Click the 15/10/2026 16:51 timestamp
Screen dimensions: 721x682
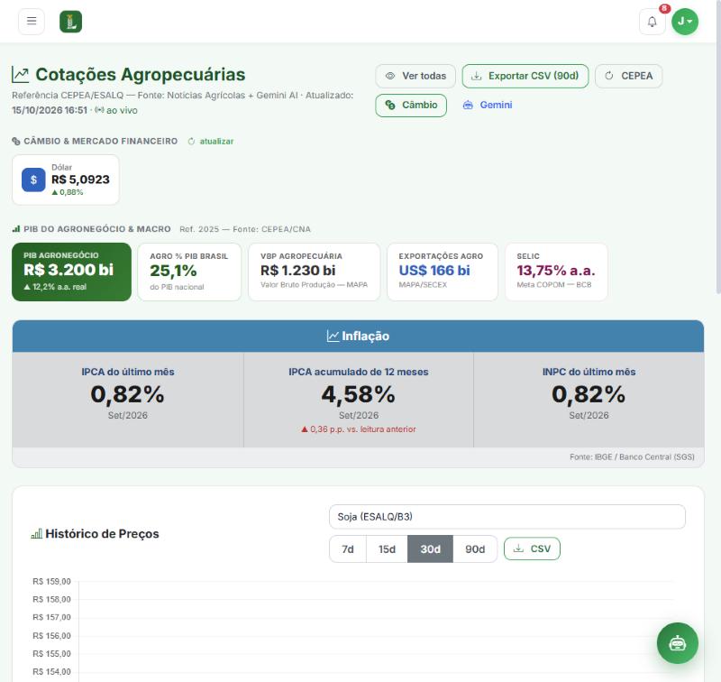[x=50, y=110]
